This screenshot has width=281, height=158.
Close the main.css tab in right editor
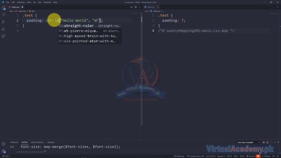[x=158, y=7]
